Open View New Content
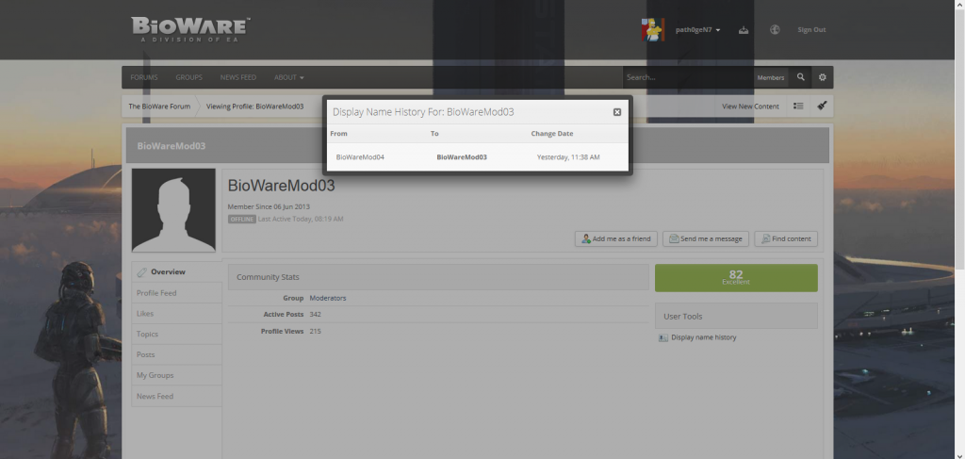Viewport: 965px width, 459px height. (750, 107)
